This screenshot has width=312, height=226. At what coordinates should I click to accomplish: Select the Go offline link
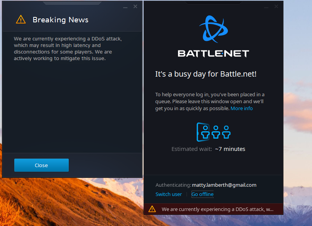[x=202, y=194]
